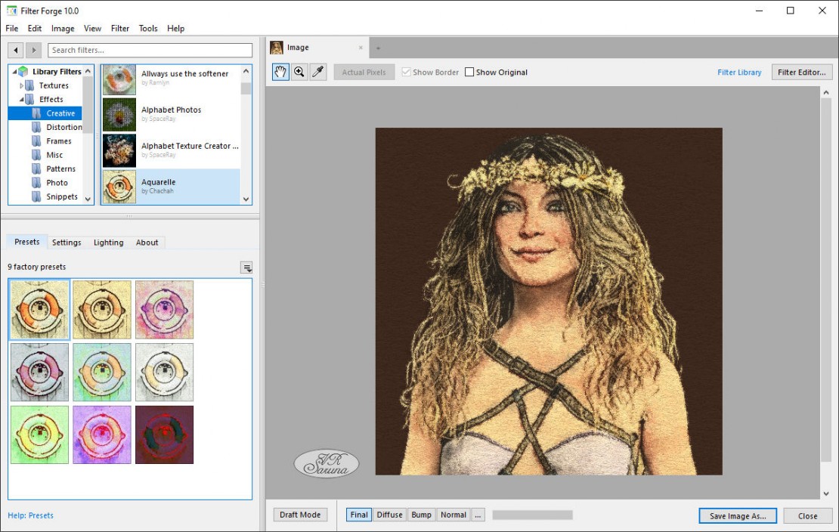The image size is (839, 532).
Task: Go forward with right arrow button
Action: click(34, 50)
